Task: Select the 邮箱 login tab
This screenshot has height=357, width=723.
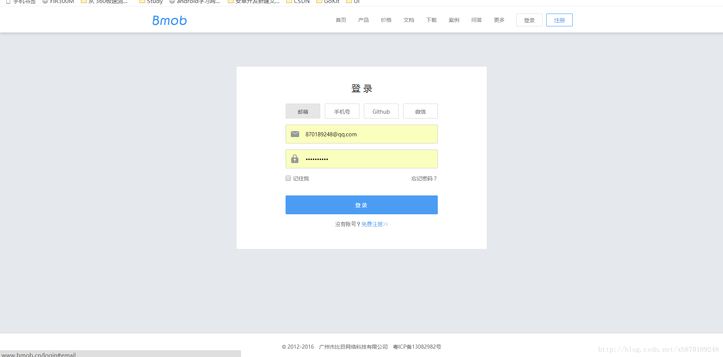Action: [x=303, y=111]
